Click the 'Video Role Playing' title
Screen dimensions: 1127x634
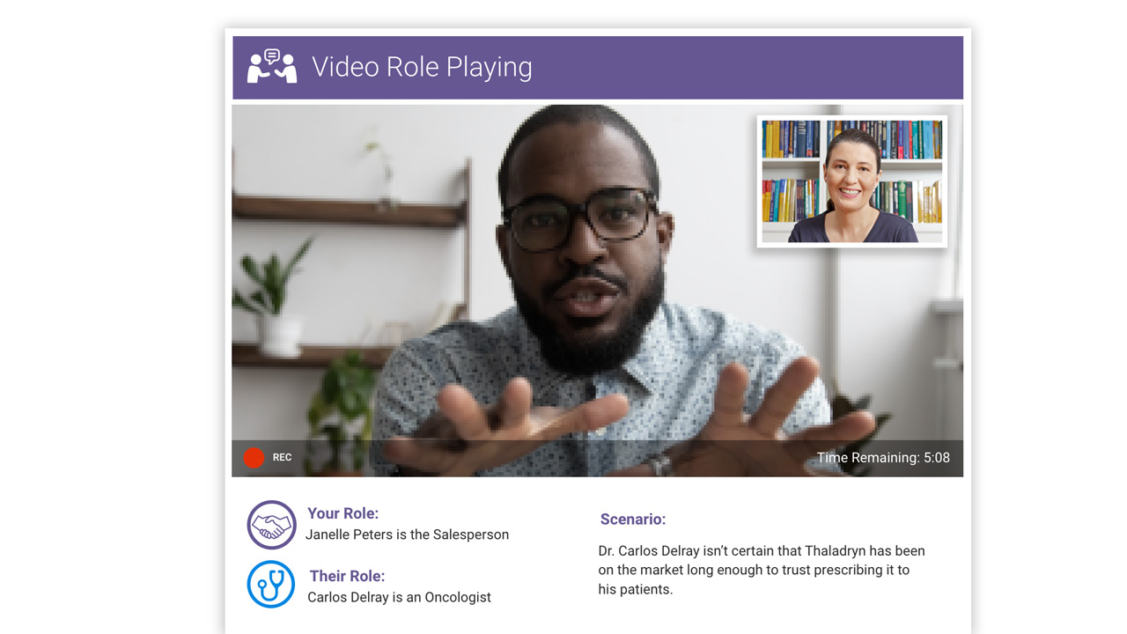pos(422,67)
